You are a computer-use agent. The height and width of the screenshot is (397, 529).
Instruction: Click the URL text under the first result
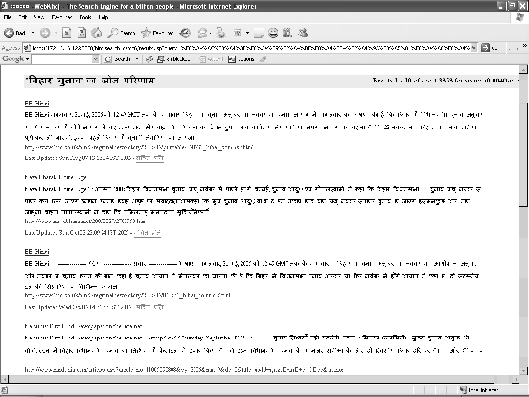pyautogui.click(x=139, y=147)
